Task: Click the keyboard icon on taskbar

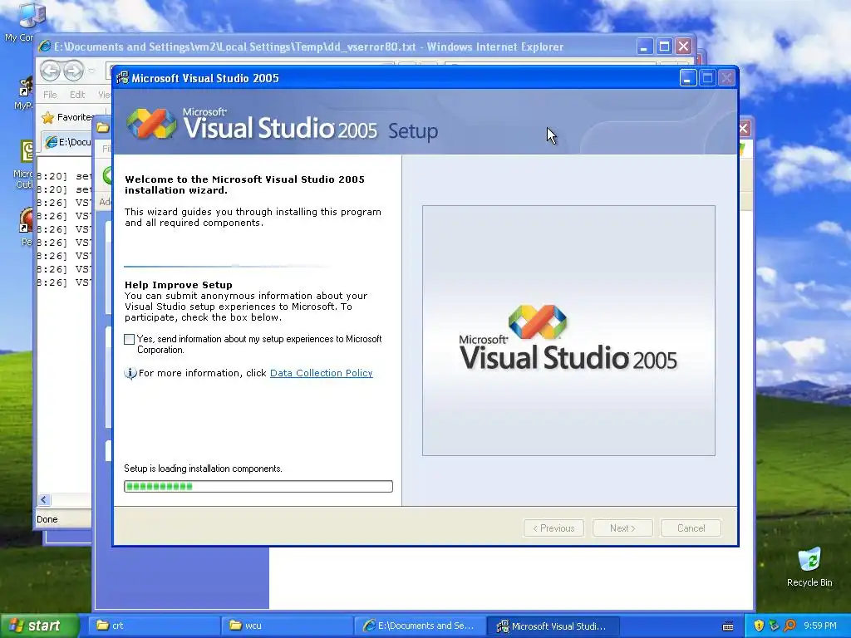Action: (728, 626)
